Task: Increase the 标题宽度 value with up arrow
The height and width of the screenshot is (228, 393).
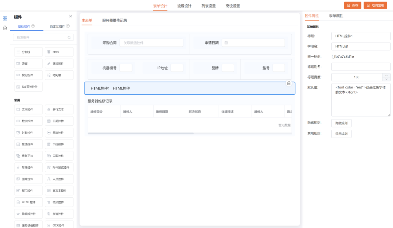Action: (386, 75)
